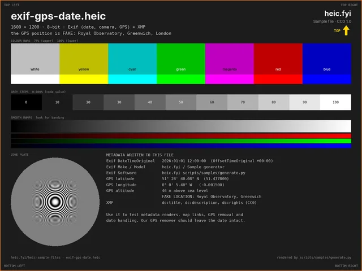Select the 75% white colour bar labelled white

tap(35, 59)
